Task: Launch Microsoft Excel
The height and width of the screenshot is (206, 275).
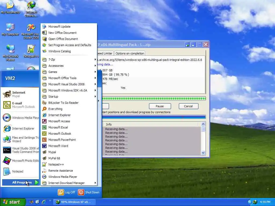Action: pos(69,127)
